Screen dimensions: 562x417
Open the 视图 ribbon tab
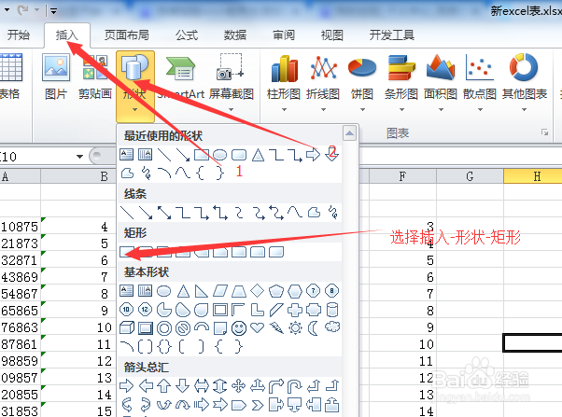pos(332,35)
